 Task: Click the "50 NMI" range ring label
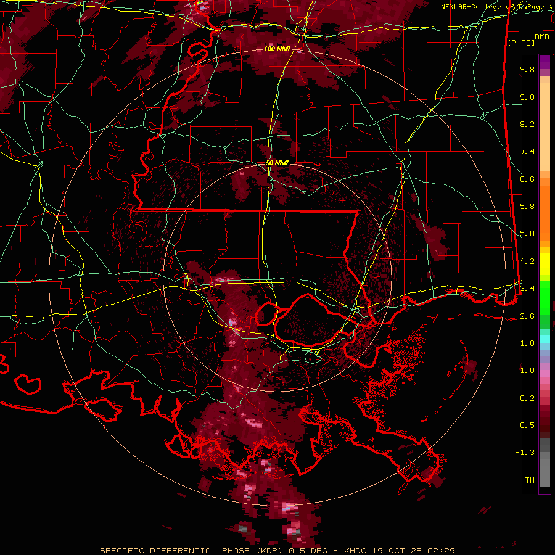tap(277, 163)
